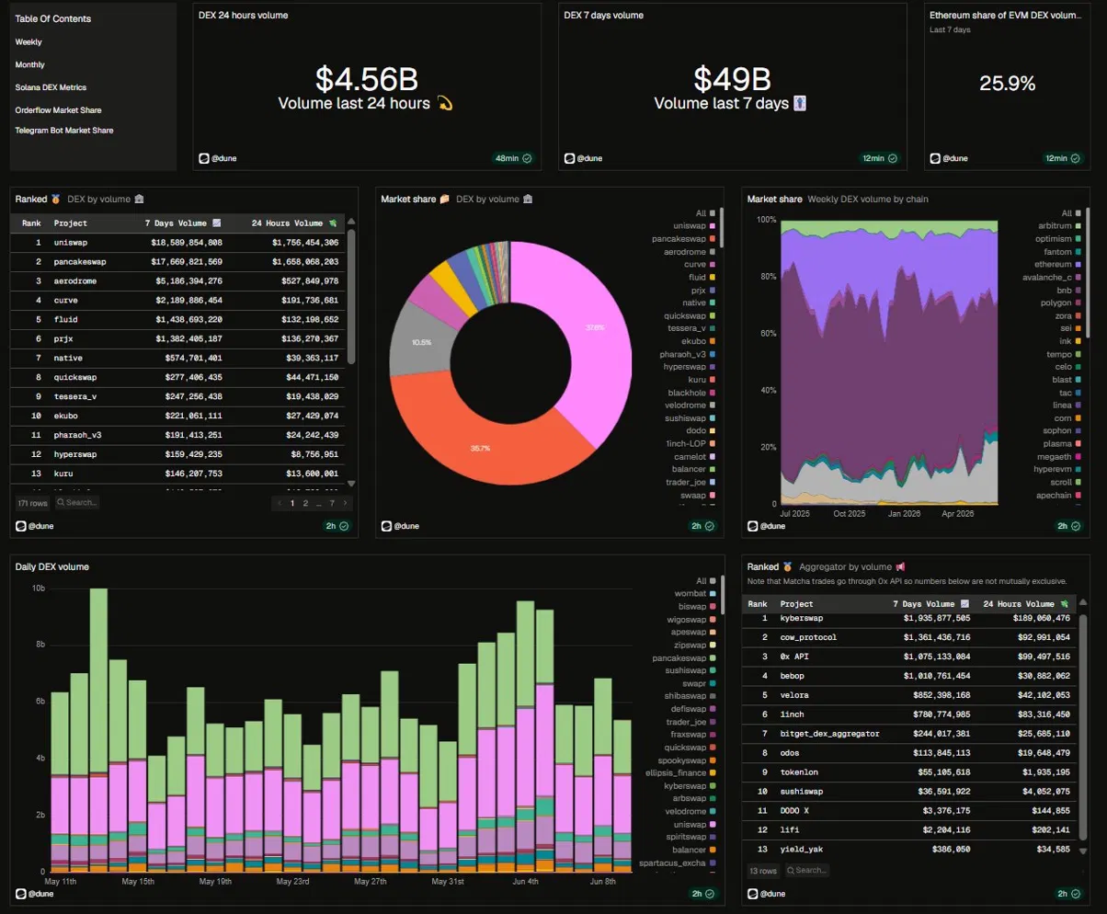Viewport: 1107px width, 914px height.
Task: Click the dune logo under Weekly chain chart
Action: (x=753, y=526)
